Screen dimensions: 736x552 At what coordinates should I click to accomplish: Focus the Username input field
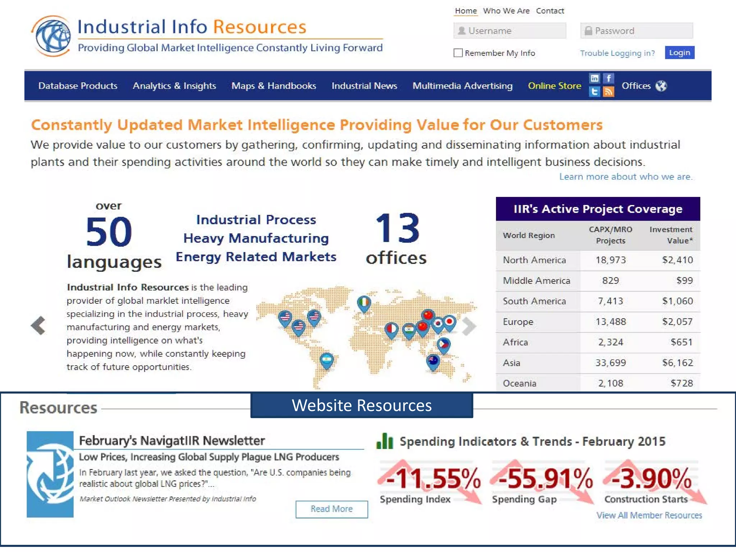[x=510, y=31]
